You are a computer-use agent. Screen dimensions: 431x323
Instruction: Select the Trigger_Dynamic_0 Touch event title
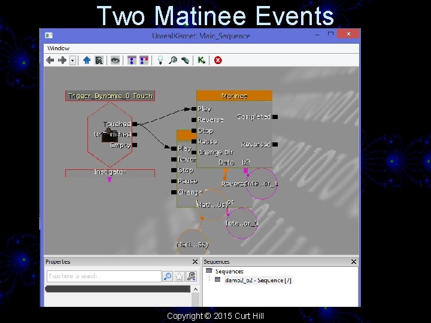(110, 96)
